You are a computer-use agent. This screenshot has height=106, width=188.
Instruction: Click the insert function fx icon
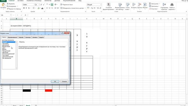26,15
